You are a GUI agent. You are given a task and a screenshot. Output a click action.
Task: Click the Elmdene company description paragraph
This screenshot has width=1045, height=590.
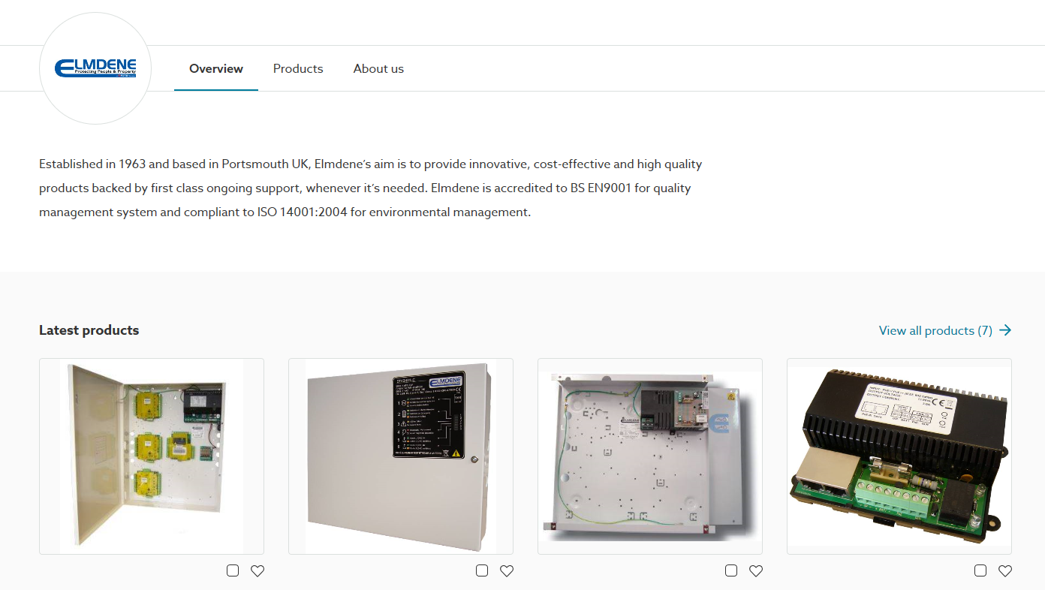click(x=371, y=188)
